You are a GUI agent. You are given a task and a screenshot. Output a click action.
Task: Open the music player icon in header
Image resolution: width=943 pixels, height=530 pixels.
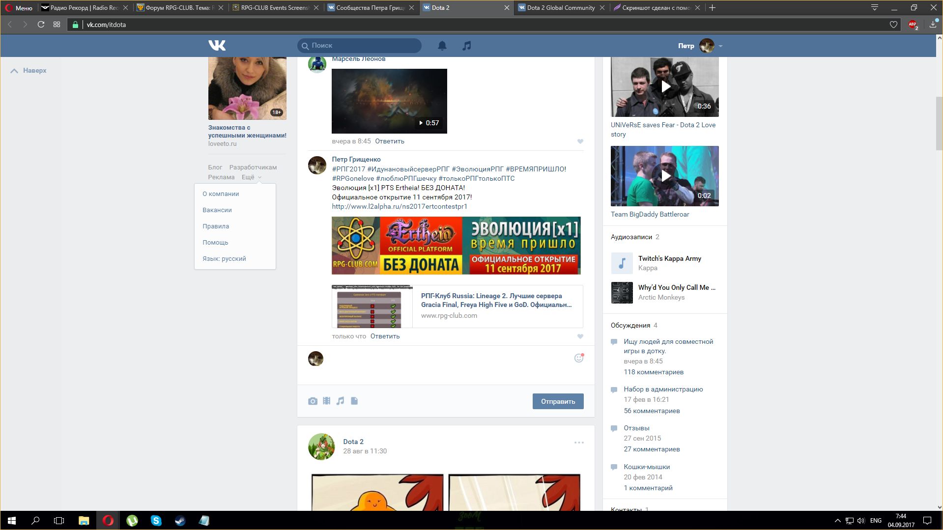[x=467, y=46]
